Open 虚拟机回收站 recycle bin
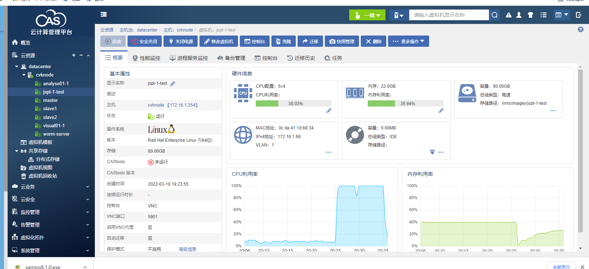 pos(43,176)
